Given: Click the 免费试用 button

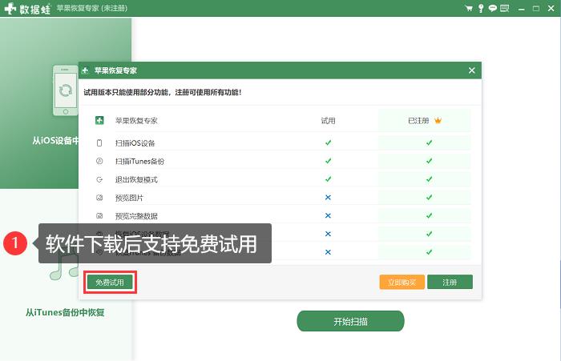Looking at the screenshot, I should [x=109, y=282].
